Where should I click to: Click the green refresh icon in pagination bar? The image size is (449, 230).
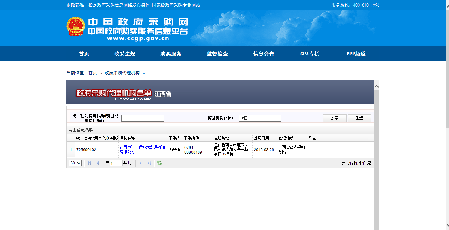pos(159,163)
